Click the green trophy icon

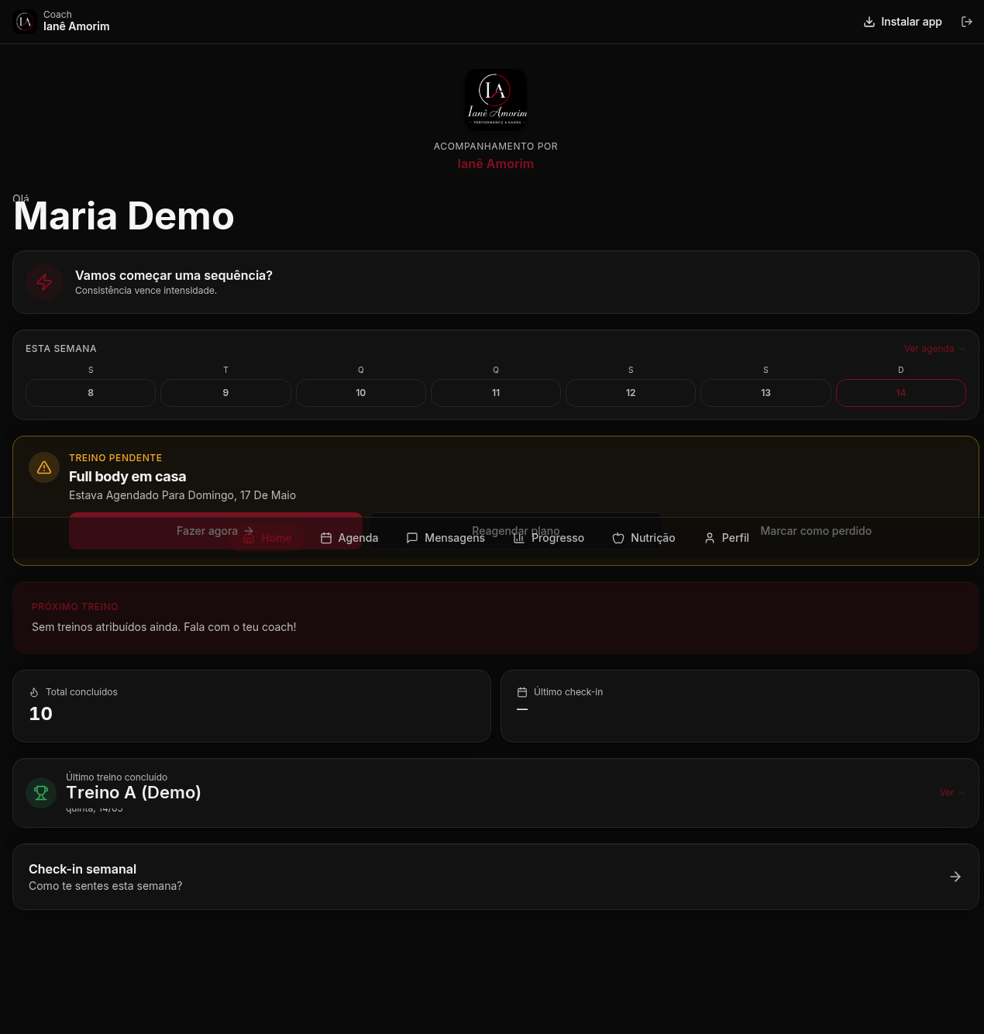click(41, 793)
